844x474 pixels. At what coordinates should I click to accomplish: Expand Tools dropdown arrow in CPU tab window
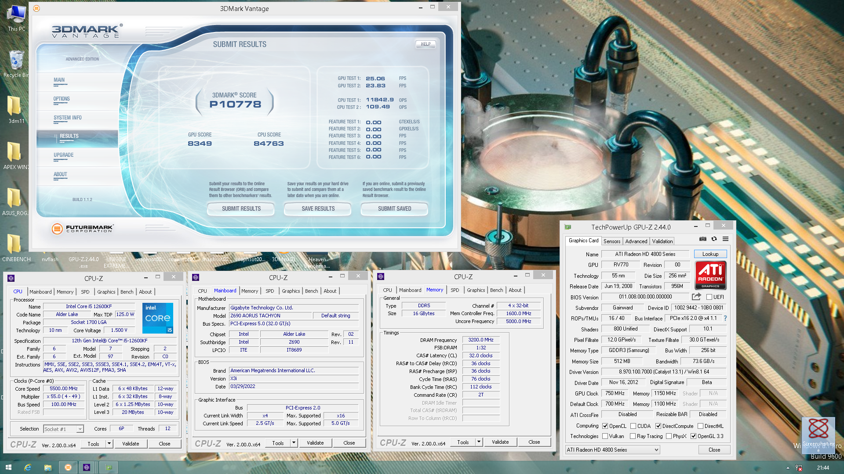[x=109, y=444]
